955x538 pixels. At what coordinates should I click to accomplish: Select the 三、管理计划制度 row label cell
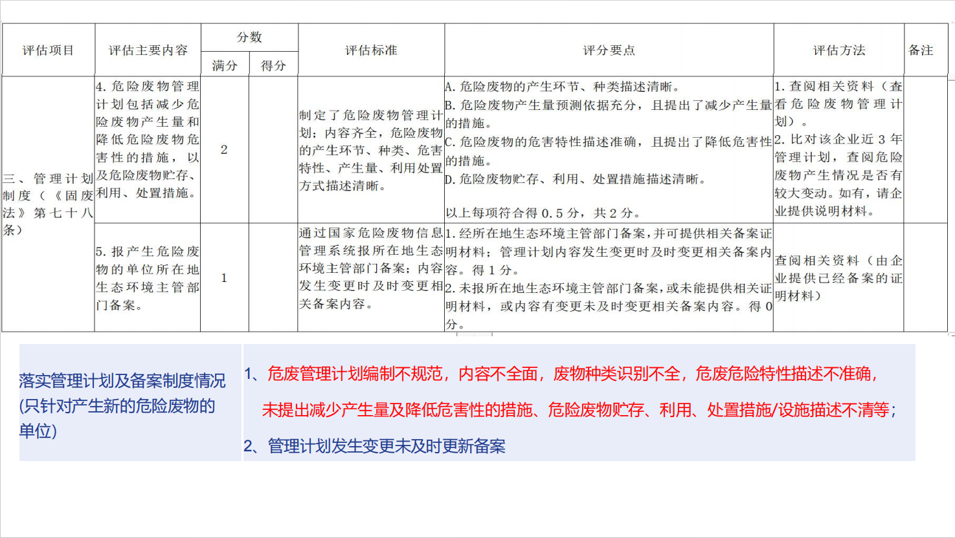[49, 204]
